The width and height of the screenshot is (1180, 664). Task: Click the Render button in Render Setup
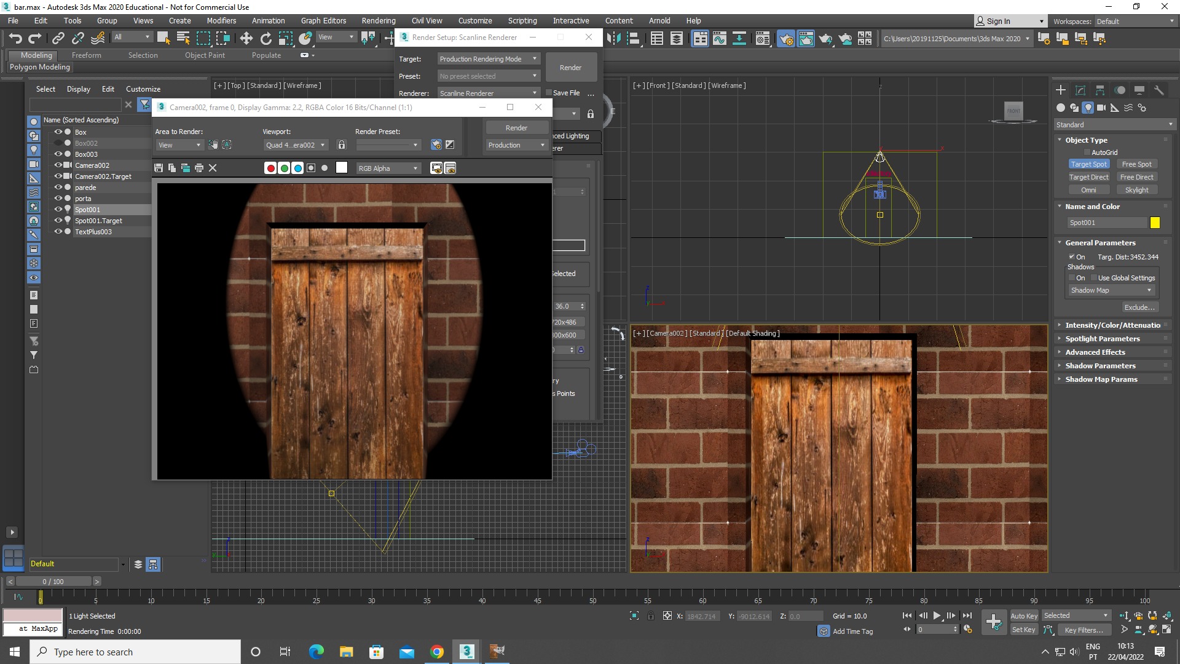pyautogui.click(x=570, y=67)
